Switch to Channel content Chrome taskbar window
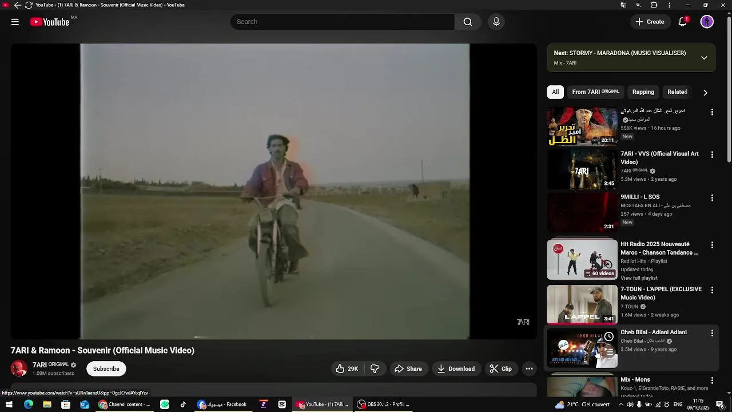Image resolution: width=732 pixels, height=412 pixels. (x=124, y=405)
